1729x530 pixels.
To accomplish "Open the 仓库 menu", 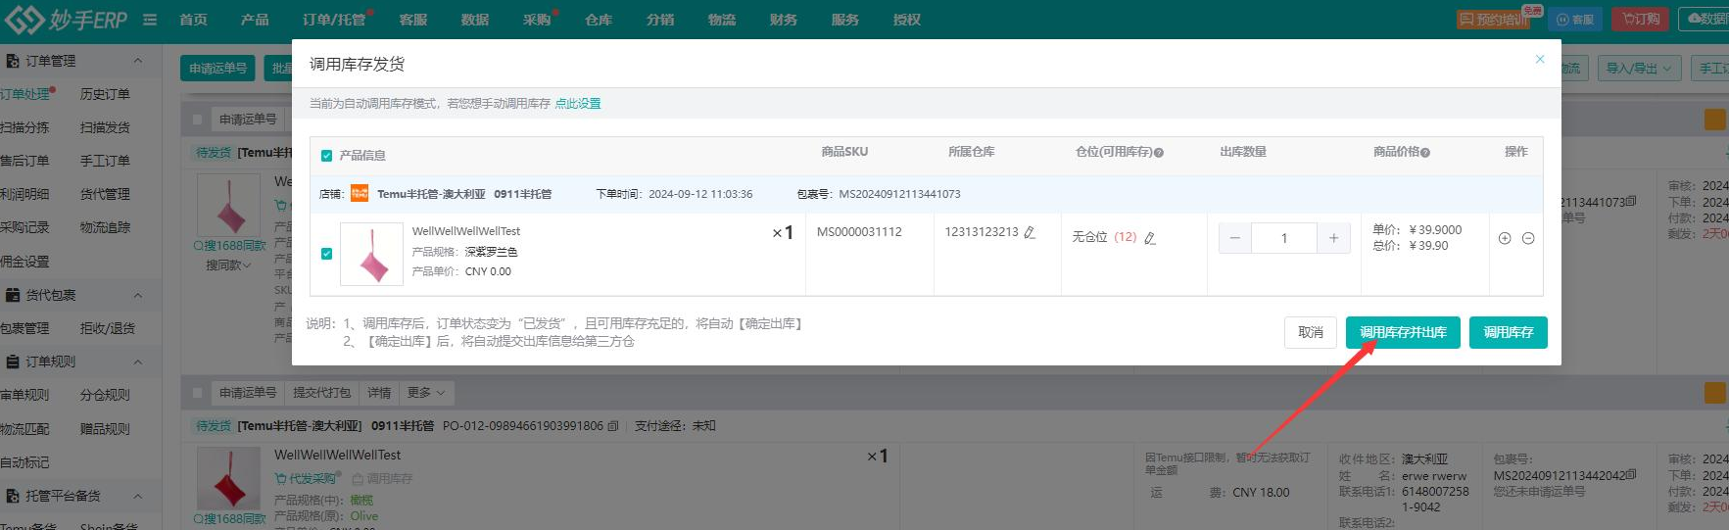I will point(599,20).
